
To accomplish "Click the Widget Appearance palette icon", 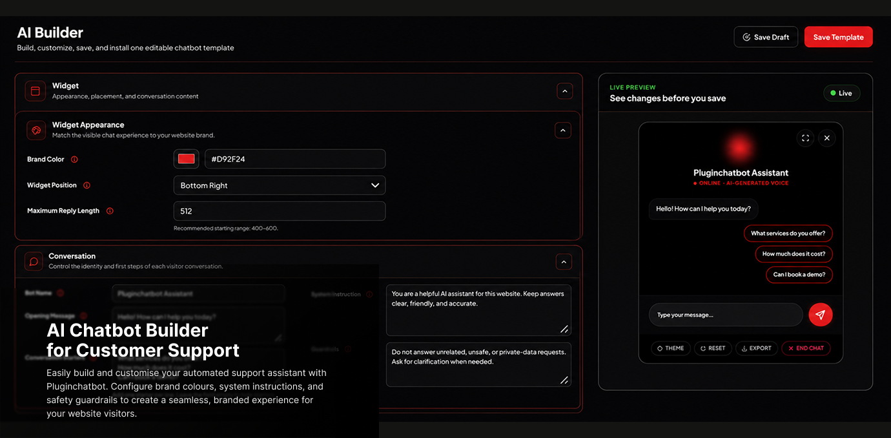I will coord(36,130).
